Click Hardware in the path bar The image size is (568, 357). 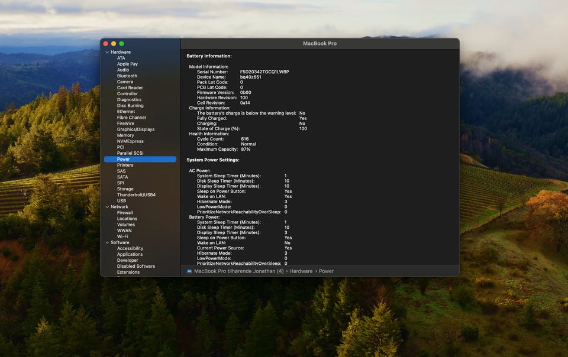click(301, 271)
